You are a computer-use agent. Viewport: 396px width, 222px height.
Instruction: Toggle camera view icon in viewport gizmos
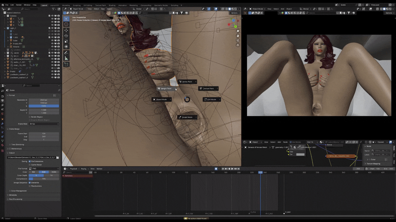click(x=238, y=40)
